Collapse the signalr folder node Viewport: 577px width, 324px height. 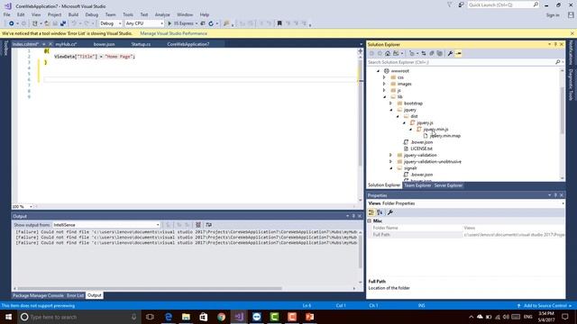[391, 168]
